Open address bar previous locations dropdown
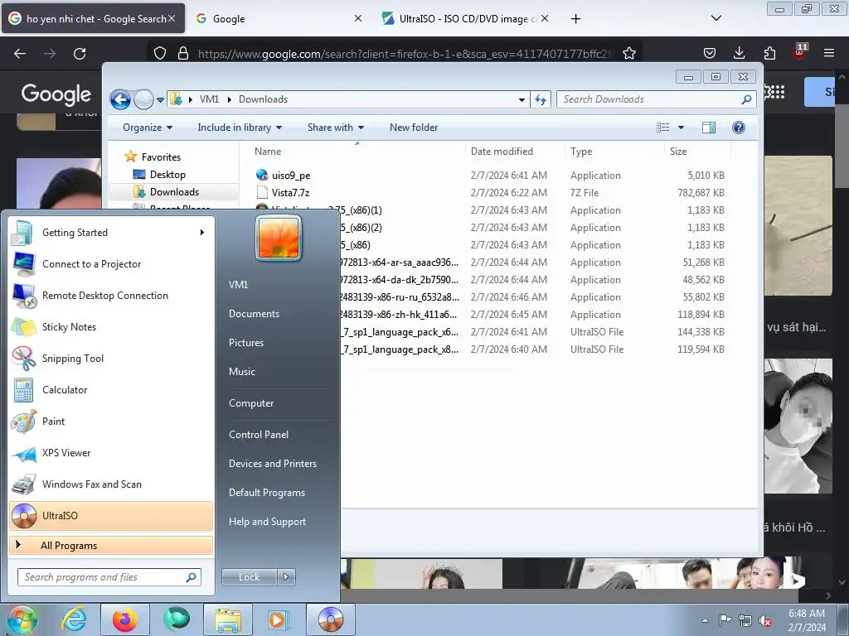849x636 pixels. [x=522, y=99]
